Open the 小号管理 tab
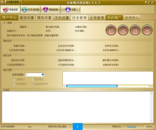This screenshot has height=130, width=156. tap(97, 18)
